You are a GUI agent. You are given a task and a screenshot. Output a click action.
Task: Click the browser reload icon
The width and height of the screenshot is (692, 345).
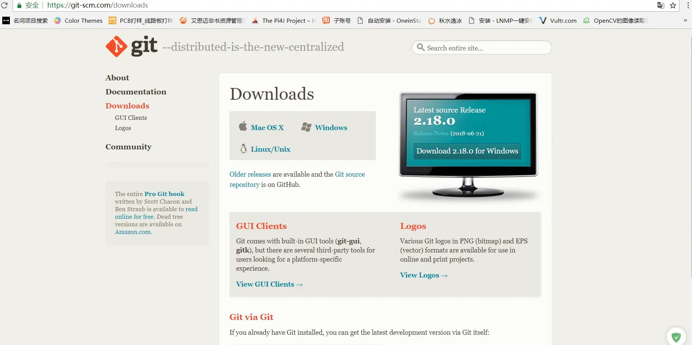5,5
